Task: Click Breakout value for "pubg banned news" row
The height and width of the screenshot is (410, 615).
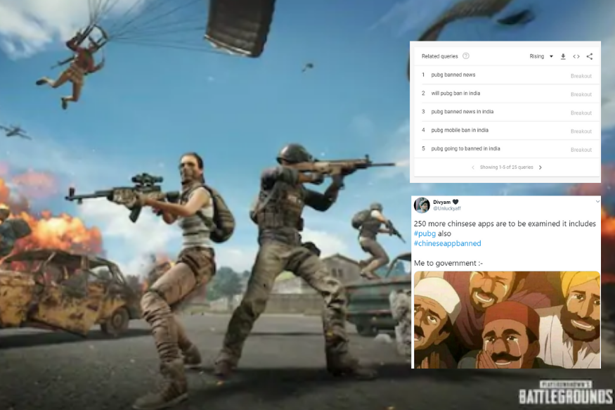Action: point(581,76)
